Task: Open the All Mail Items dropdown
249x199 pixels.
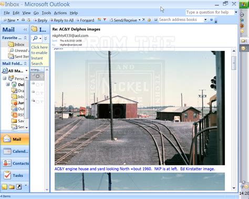Action: tap(26, 71)
